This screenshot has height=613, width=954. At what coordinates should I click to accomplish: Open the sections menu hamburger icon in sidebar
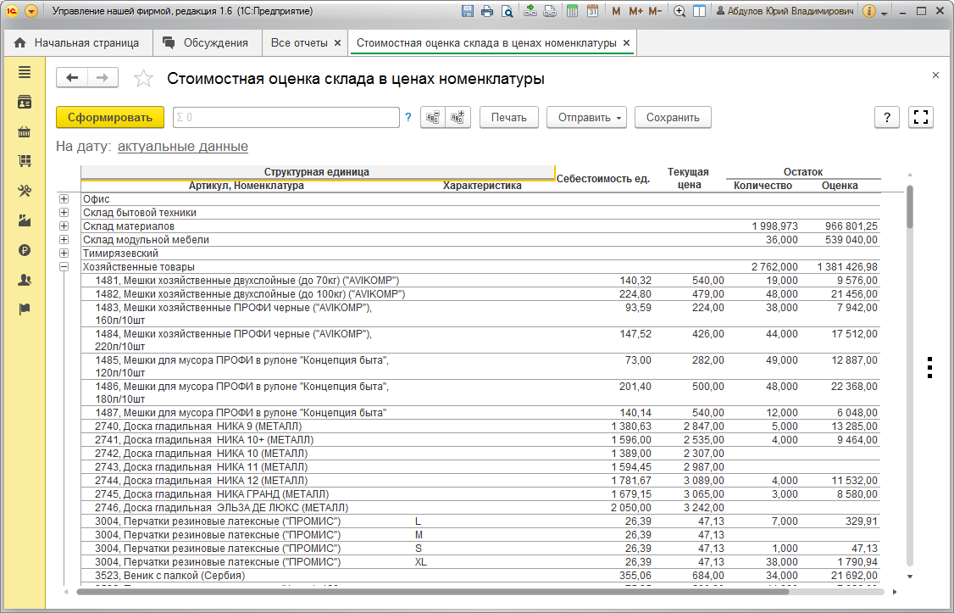[25, 73]
